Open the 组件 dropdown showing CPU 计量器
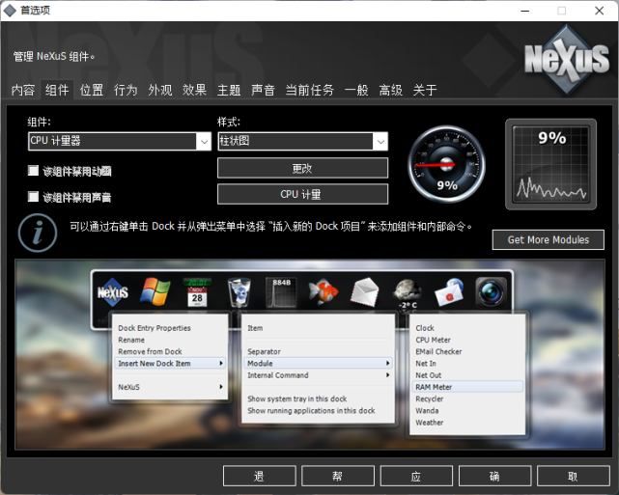 (120, 141)
